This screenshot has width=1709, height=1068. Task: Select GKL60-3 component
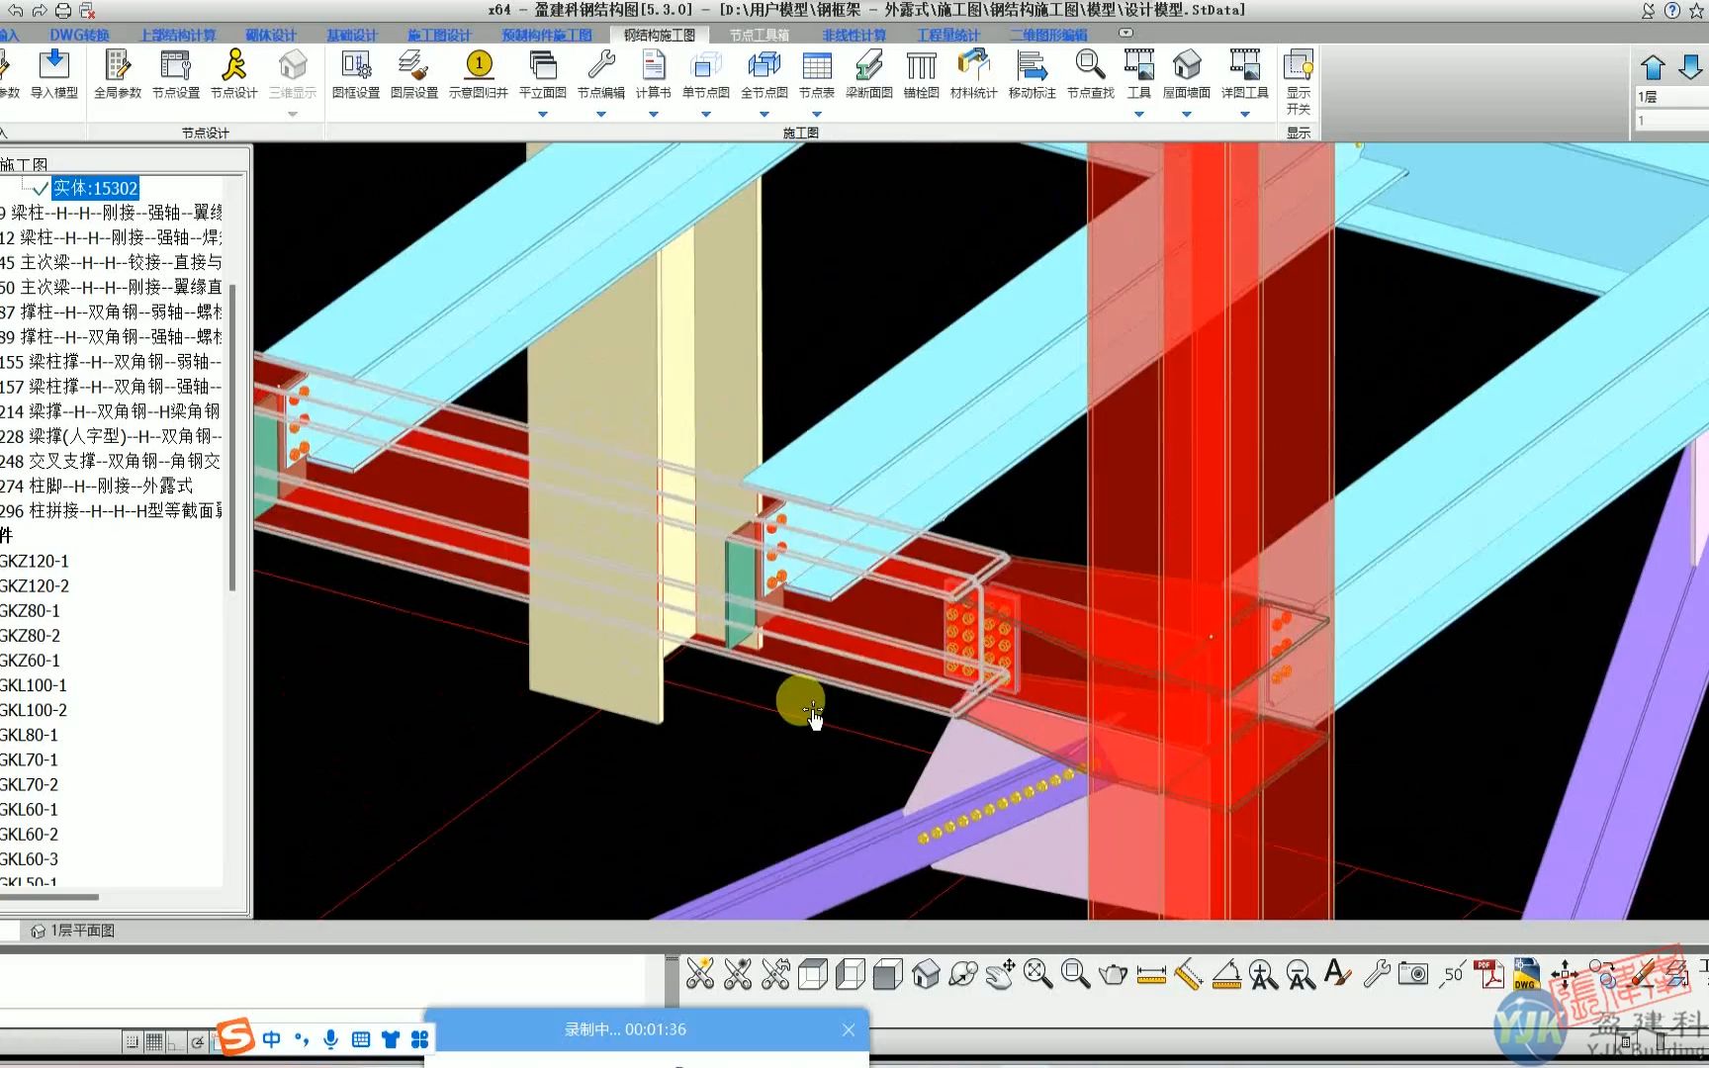pos(30,859)
